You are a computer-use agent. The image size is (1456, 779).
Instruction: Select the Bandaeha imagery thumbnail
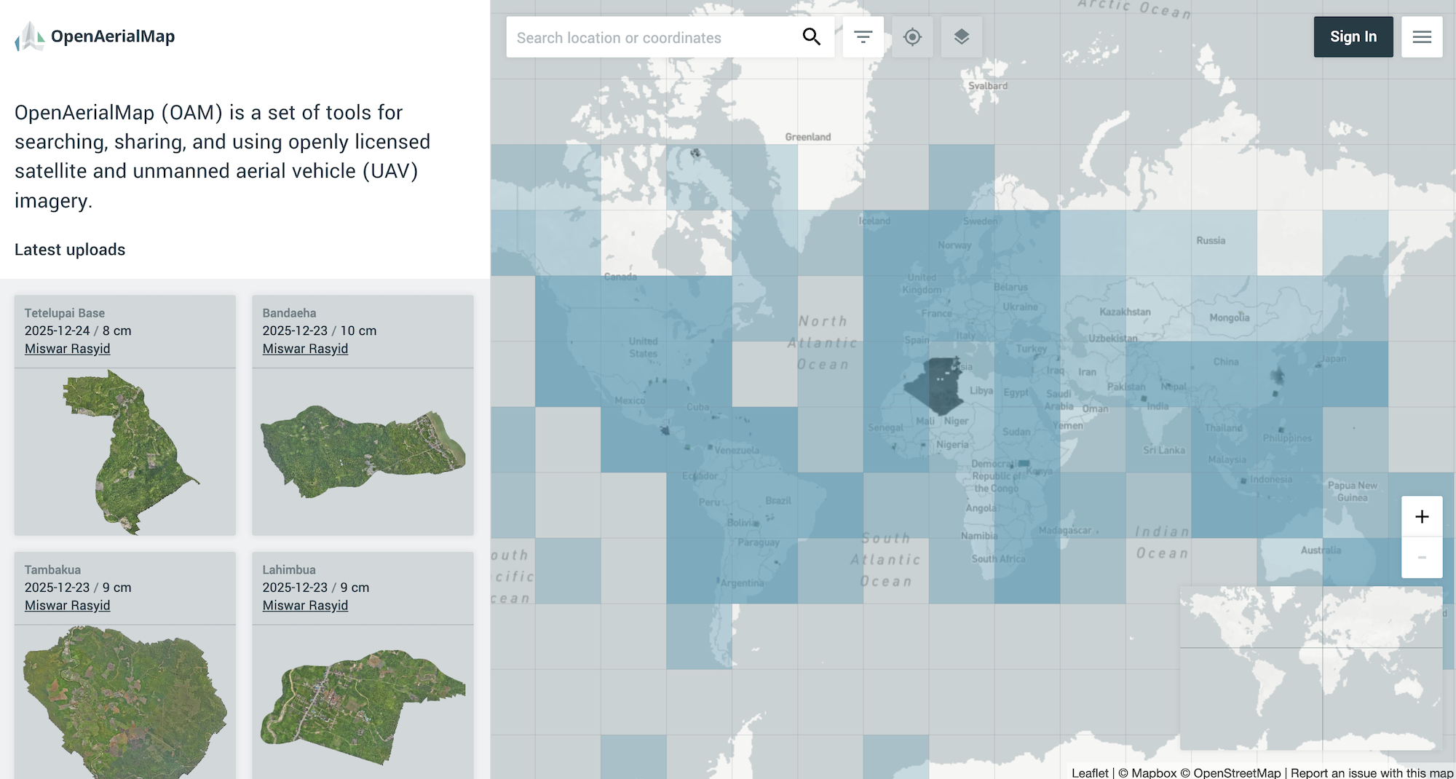pyautogui.click(x=363, y=451)
